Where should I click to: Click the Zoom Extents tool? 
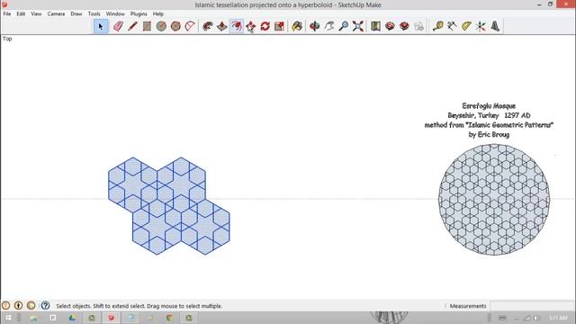tap(358, 26)
